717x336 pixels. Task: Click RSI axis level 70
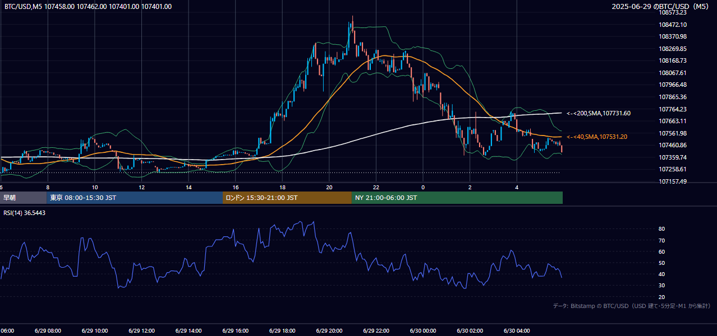pos(662,240)
